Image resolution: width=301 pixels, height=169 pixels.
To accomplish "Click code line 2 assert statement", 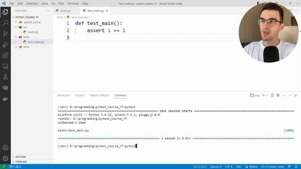I will click(x=106, y=31).
